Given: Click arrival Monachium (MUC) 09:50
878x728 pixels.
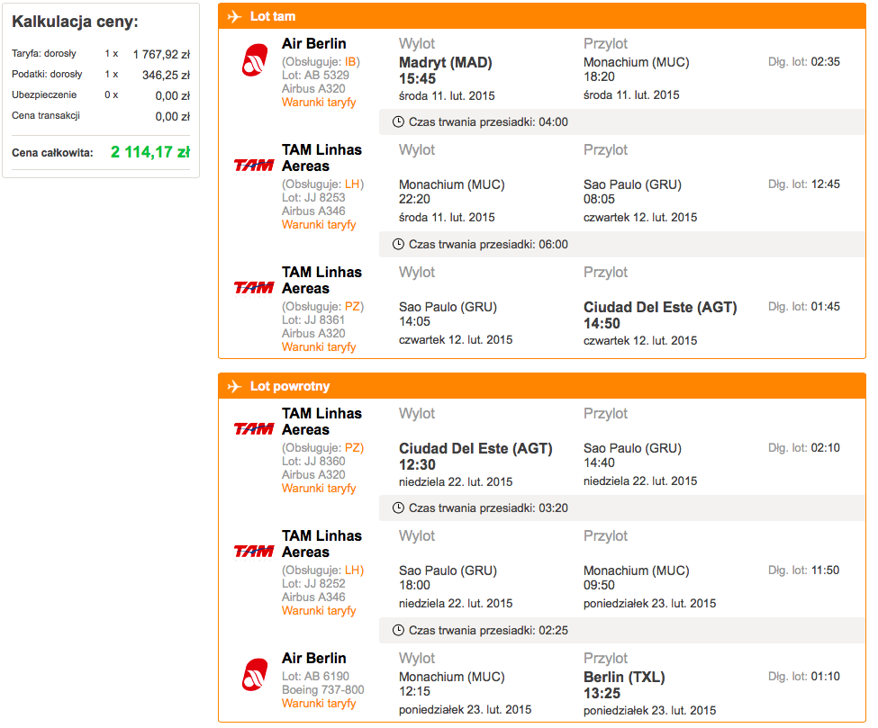Looking at the screenshot, I should point(637,578).
